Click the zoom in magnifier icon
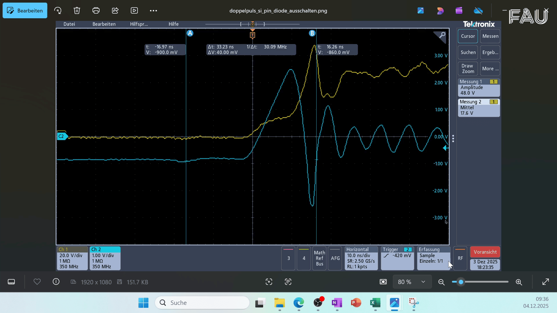 coord(519,282)
